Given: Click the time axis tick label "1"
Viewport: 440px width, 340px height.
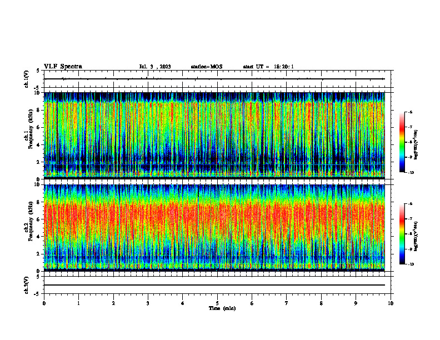Looking at the screenshot, I should [x=78, y=303].
